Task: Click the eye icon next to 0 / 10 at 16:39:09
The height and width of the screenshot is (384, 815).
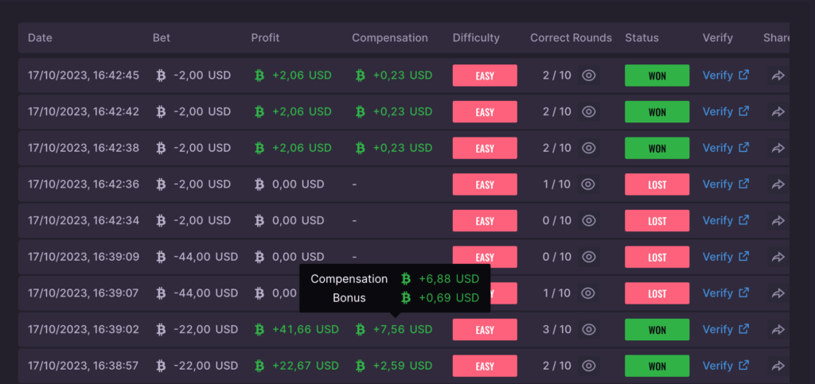Action: [x=588, y=258]
